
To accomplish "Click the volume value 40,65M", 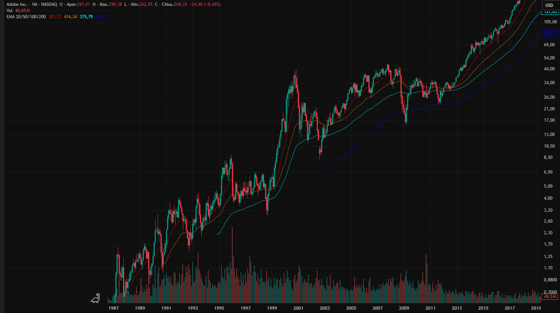I will tap(22, 11).
